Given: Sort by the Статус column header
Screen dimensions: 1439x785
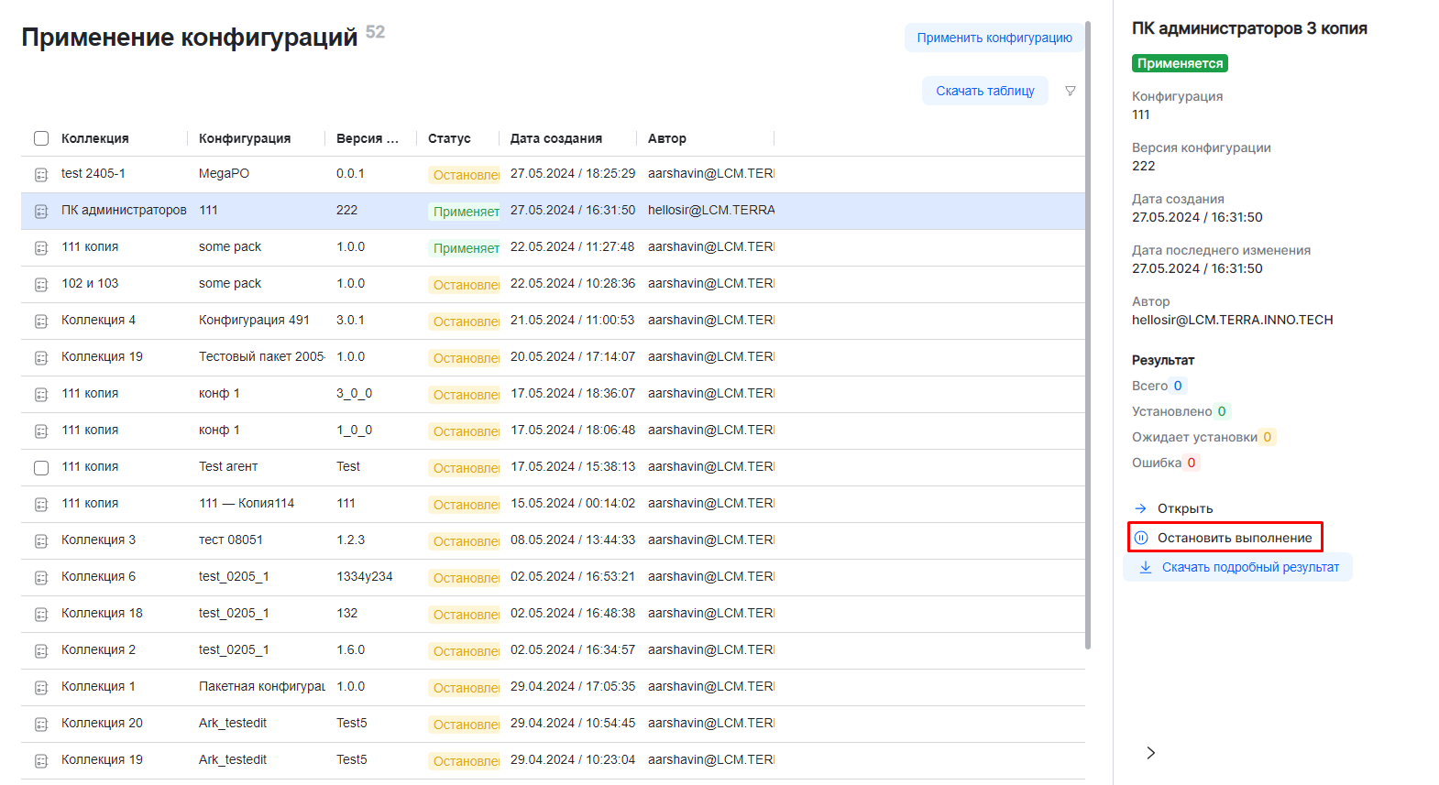Looking at the screenshot, I should pos(449,138).
